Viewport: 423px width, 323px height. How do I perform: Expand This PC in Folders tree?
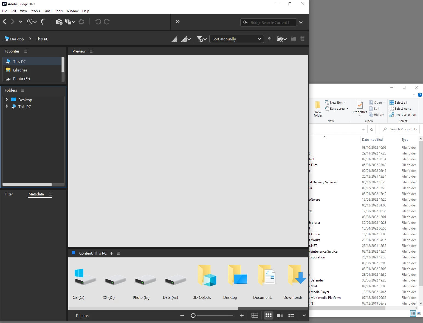(x=7, y=106)
